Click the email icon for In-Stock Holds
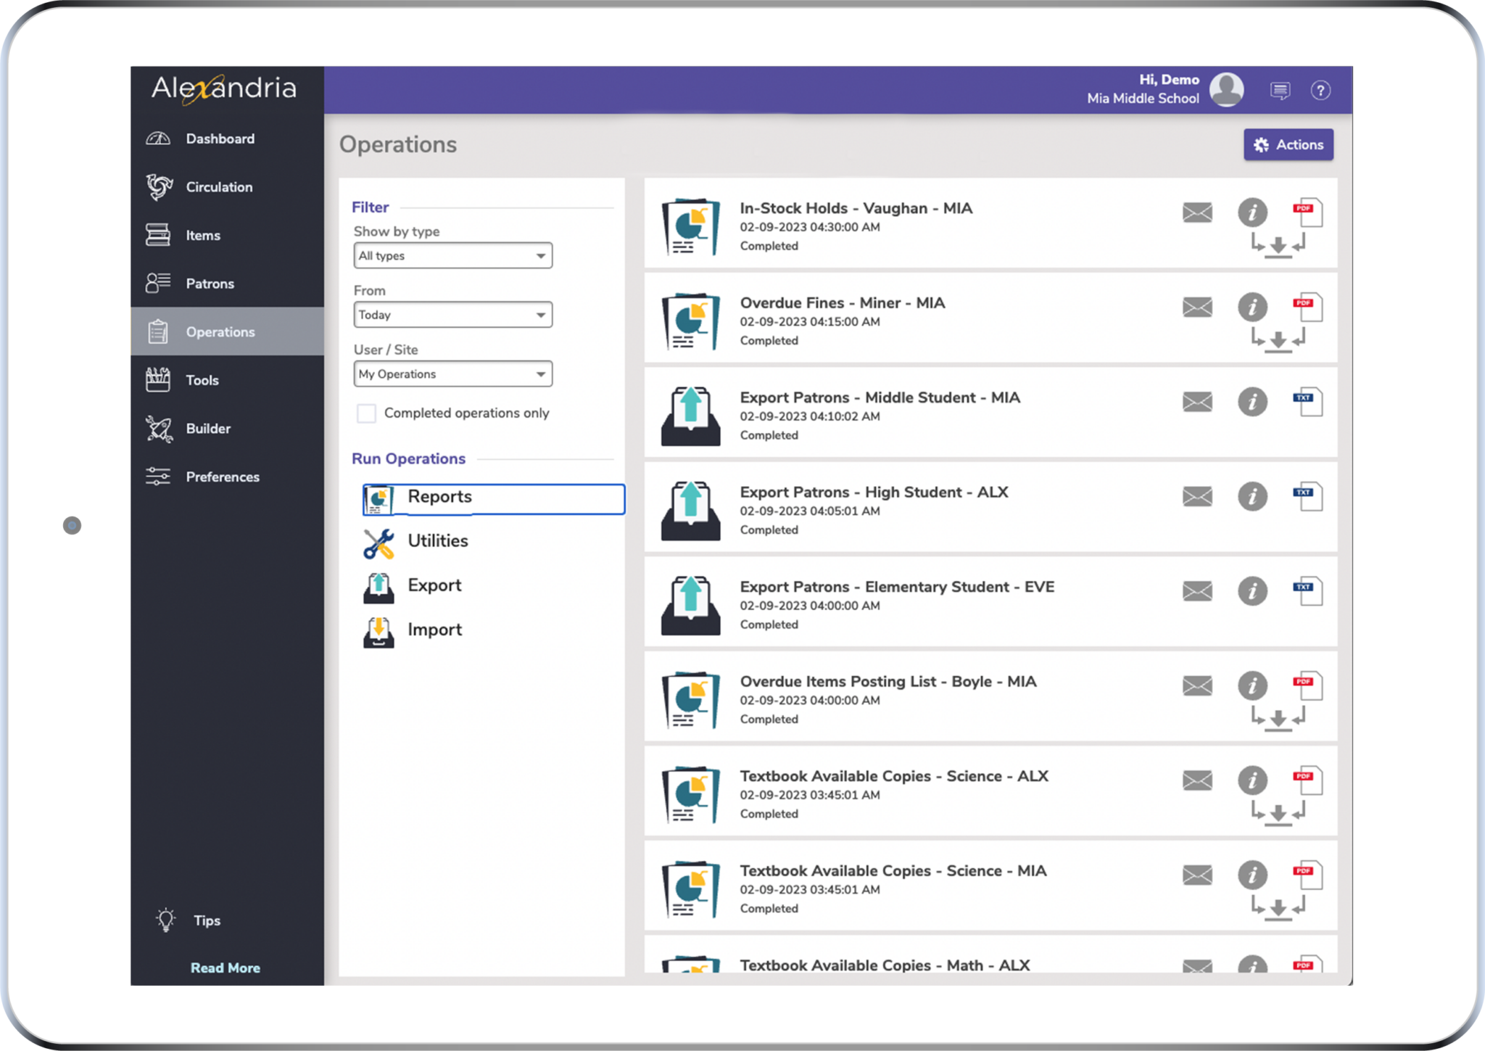The image size is (1485, 1051). point(1197,213)
